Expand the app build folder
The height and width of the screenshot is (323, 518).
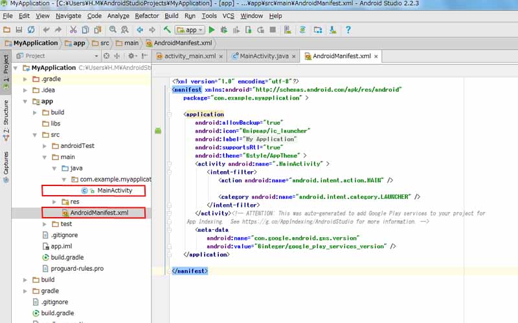[35, 112]
